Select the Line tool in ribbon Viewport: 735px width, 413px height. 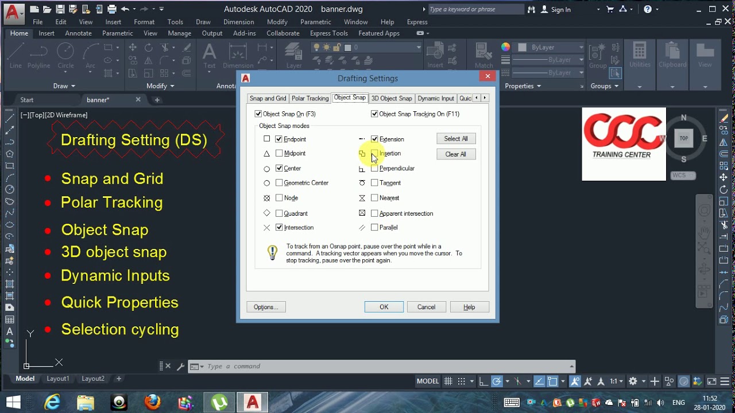16,56
